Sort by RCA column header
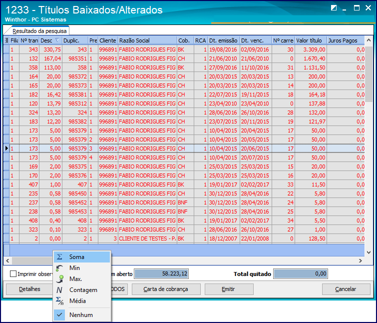 tap(201, 40)
